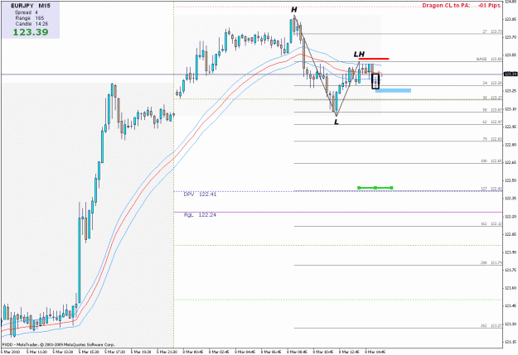Select the 'Dragon CL to PA' pips label
The image size is (518, 355).
coord(461,6)
